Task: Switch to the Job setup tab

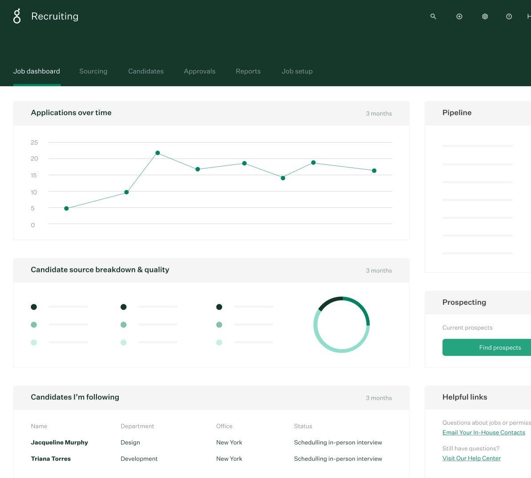Action: [297, 72]
